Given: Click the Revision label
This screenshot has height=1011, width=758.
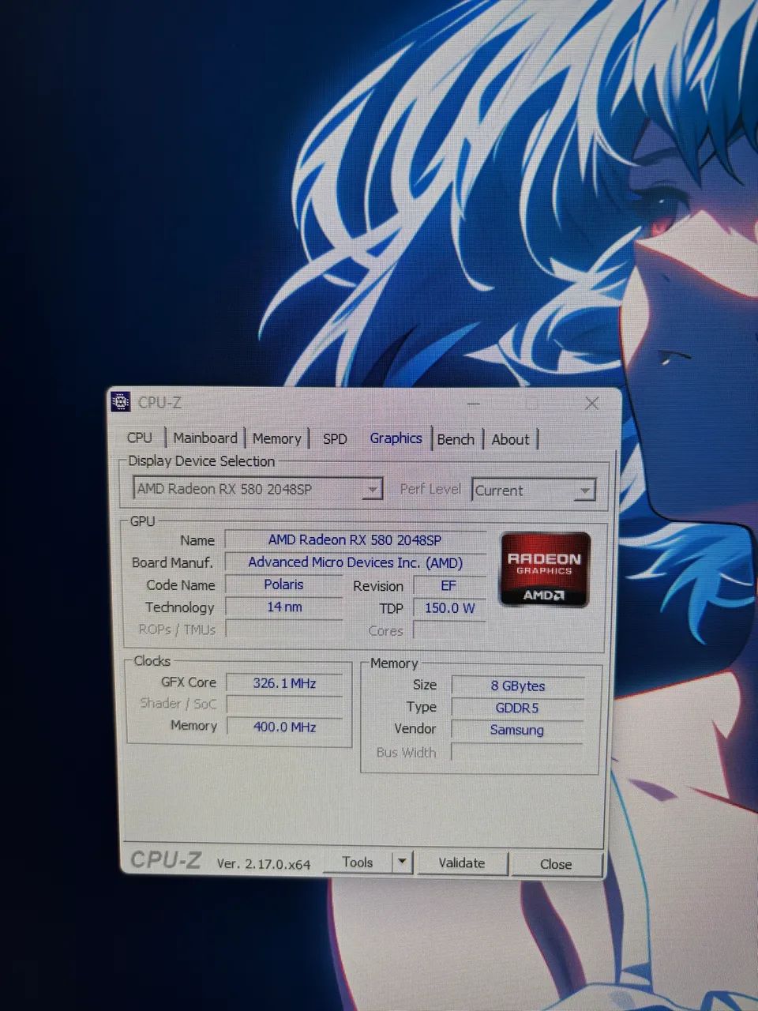Looking at the screenshot, I should tap(378, 586).
